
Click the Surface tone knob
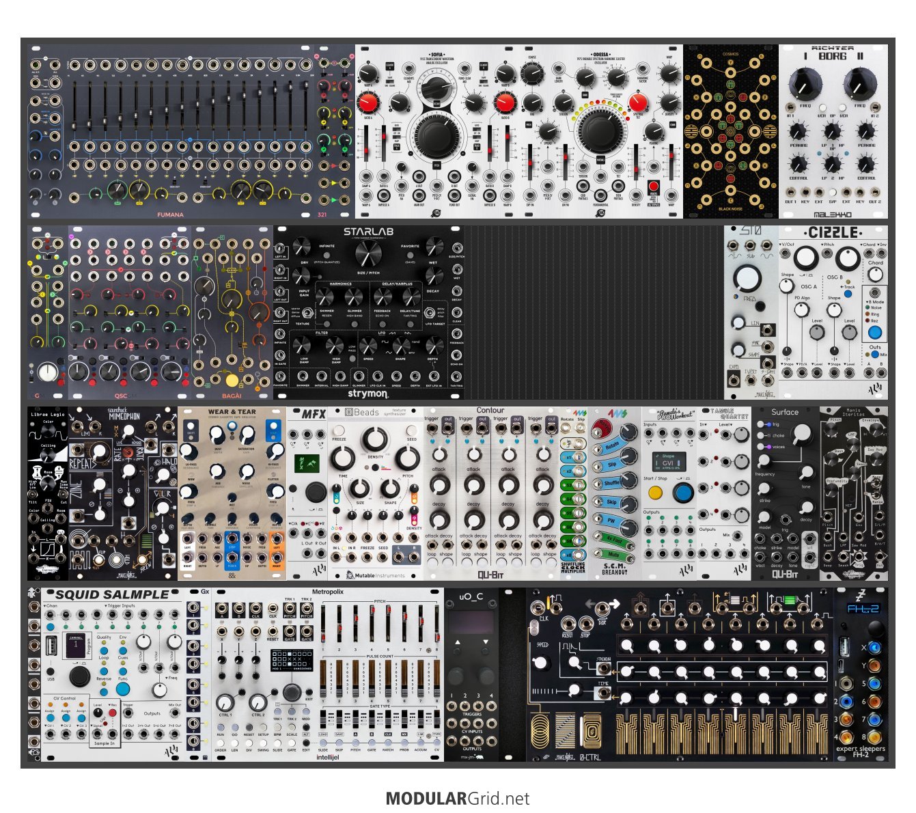(x=807, y=473)
